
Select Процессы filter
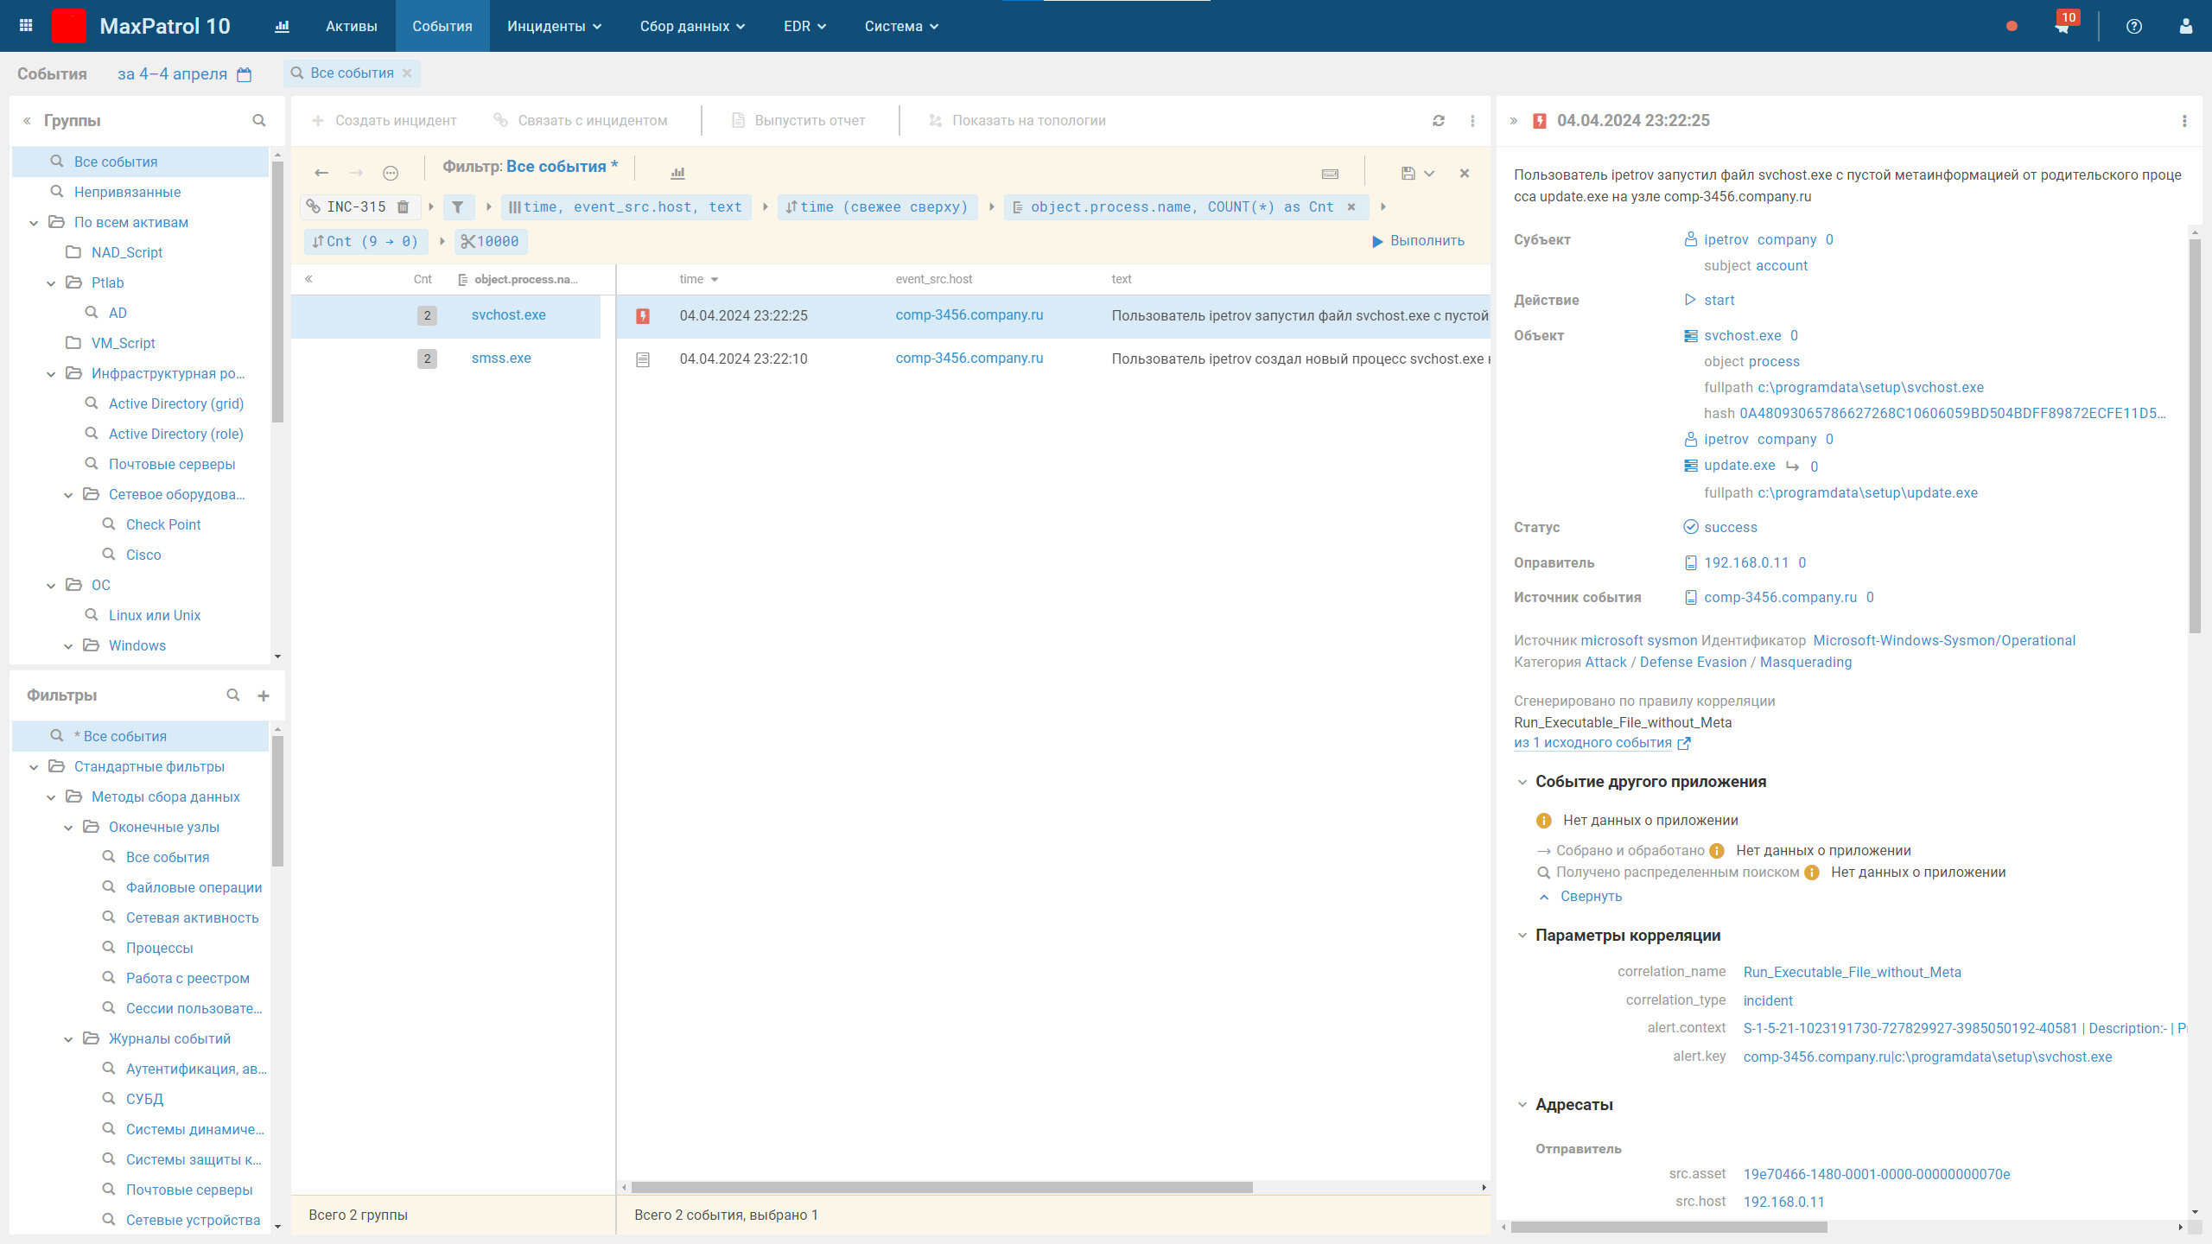(159, 948)
